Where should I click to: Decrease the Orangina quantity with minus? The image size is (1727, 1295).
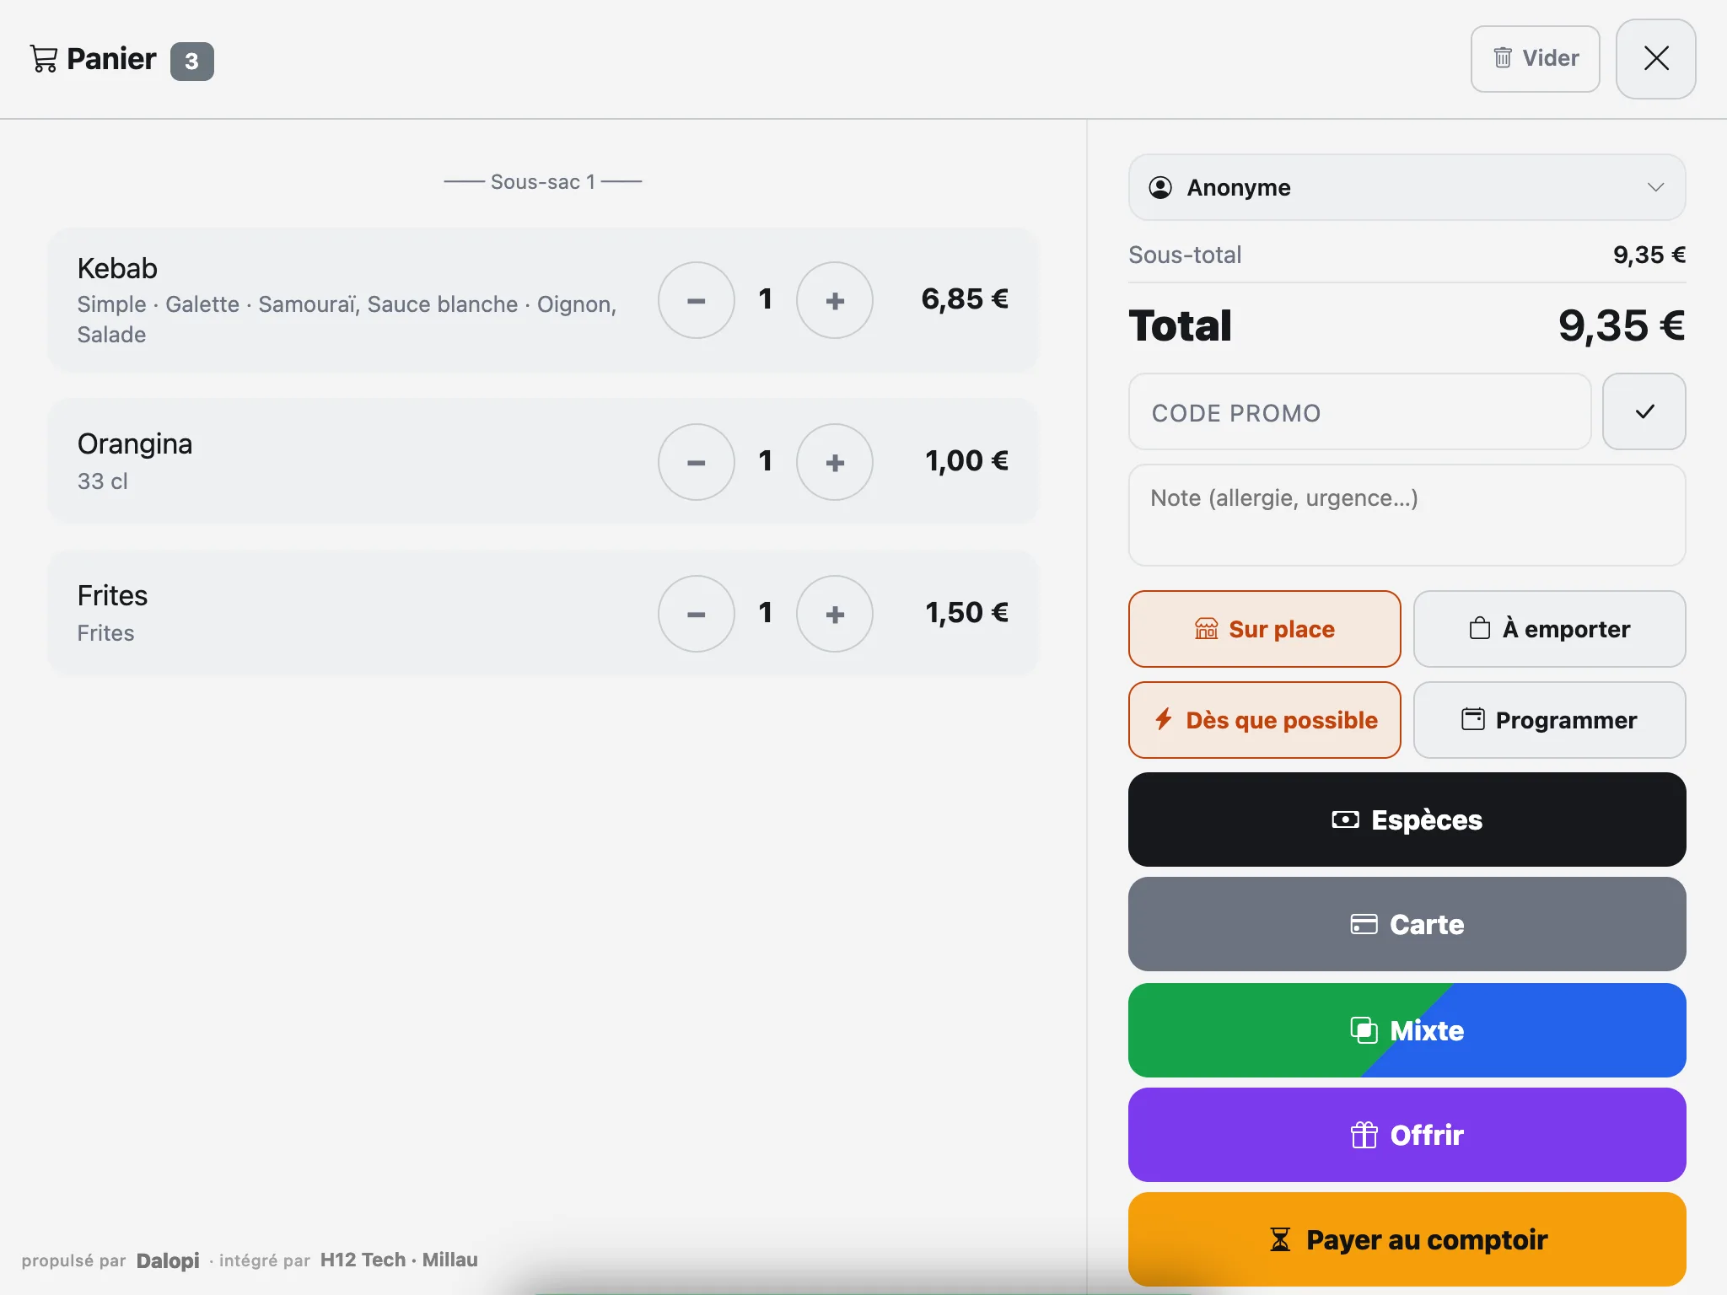coord(696,462)
